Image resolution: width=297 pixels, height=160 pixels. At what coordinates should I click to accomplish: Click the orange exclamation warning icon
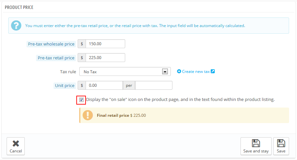88,115
